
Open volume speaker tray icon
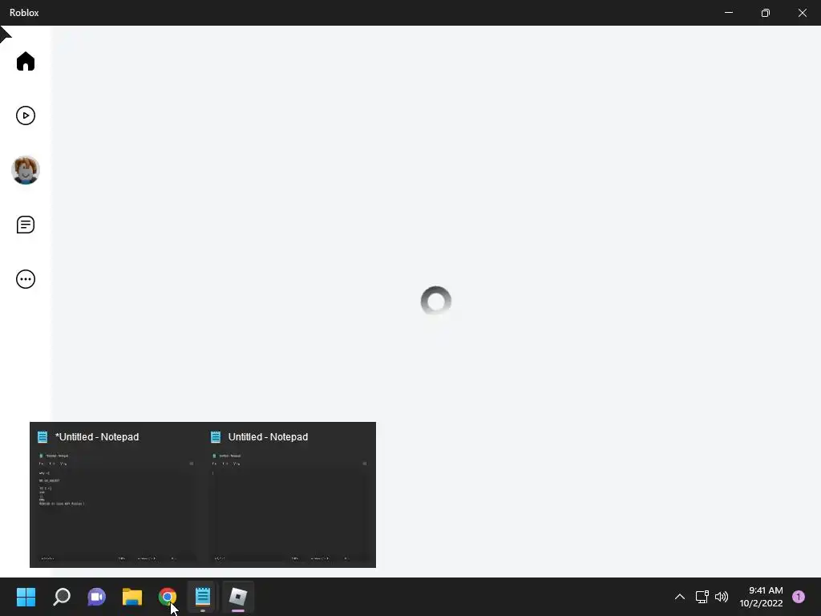722,597
